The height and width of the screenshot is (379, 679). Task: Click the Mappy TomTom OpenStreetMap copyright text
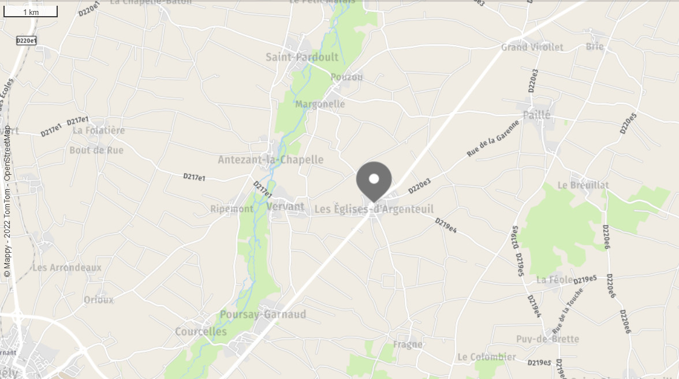[7, 201]
